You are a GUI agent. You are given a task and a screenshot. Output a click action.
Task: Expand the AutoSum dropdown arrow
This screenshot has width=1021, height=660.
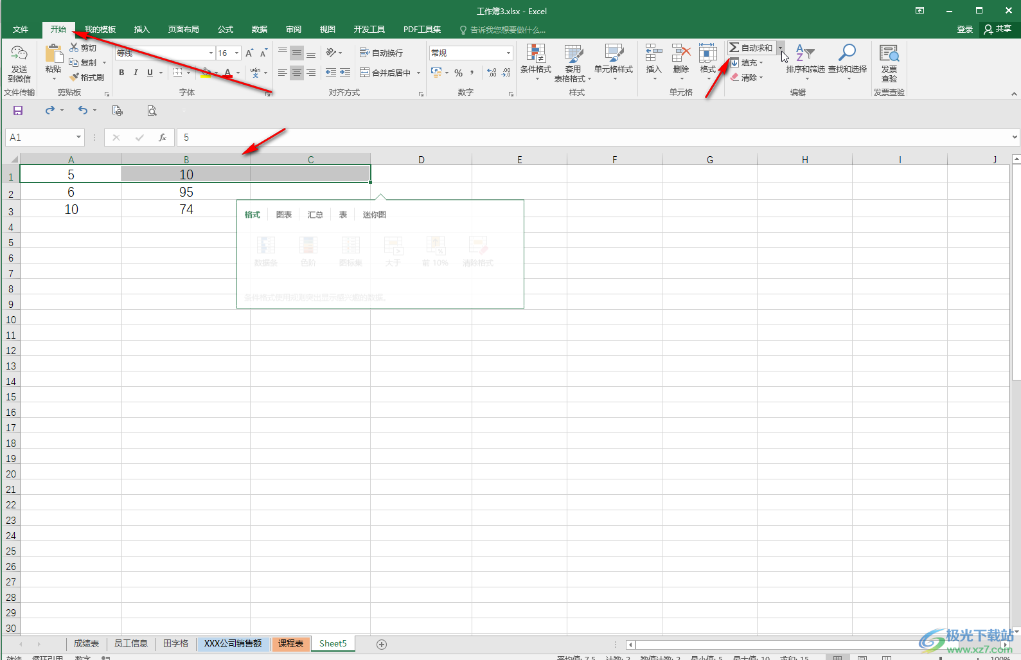pyautogui.click(x=780, y=48)
